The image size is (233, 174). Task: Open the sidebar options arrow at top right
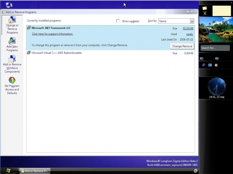pos(232,2)
